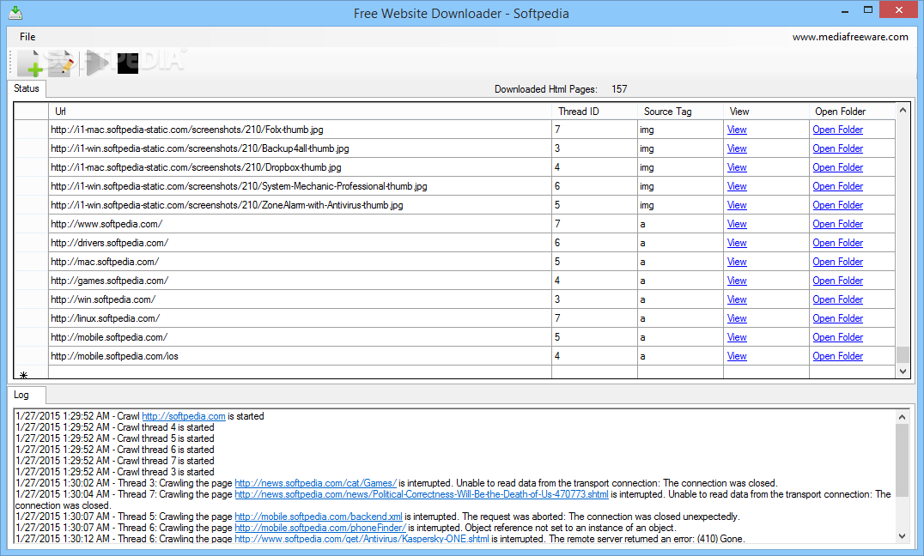Open Kaspersky-ONE.shtml log link

click(x=362, y=539)
